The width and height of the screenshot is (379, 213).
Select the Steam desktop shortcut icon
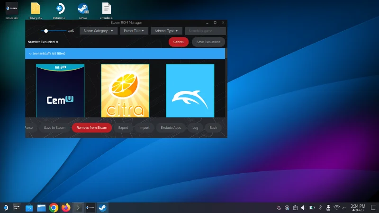pos(83,9)
